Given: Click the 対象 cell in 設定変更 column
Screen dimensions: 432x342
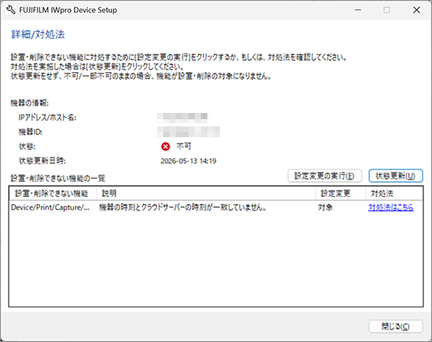Looking at the screenshot, I should (325, 207).
